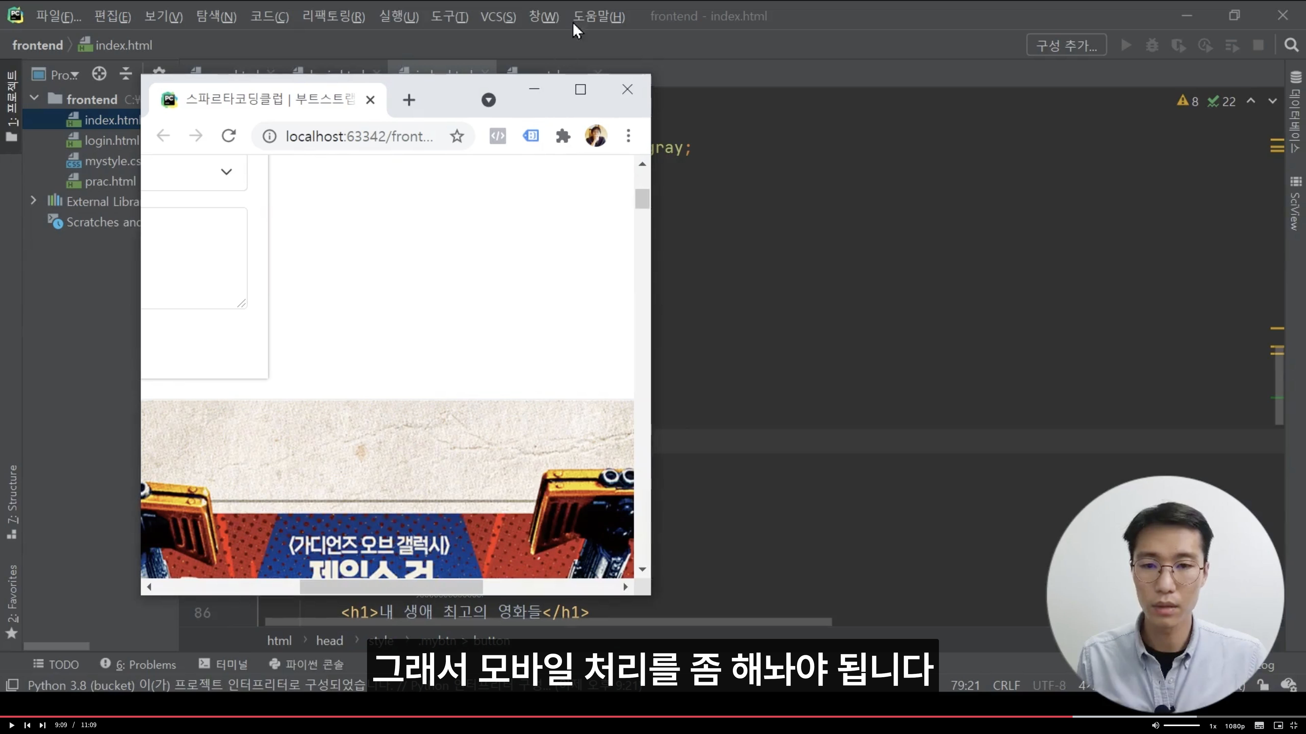The image size is (1306, 734).
Task: Select login.html in the project tree
Action: pyautogui.click(x=103, y=140)
